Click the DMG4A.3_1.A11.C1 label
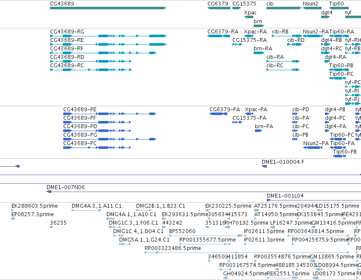Image resolution: width=361 pixels, height=280 pixels. (x=97, y=206)
